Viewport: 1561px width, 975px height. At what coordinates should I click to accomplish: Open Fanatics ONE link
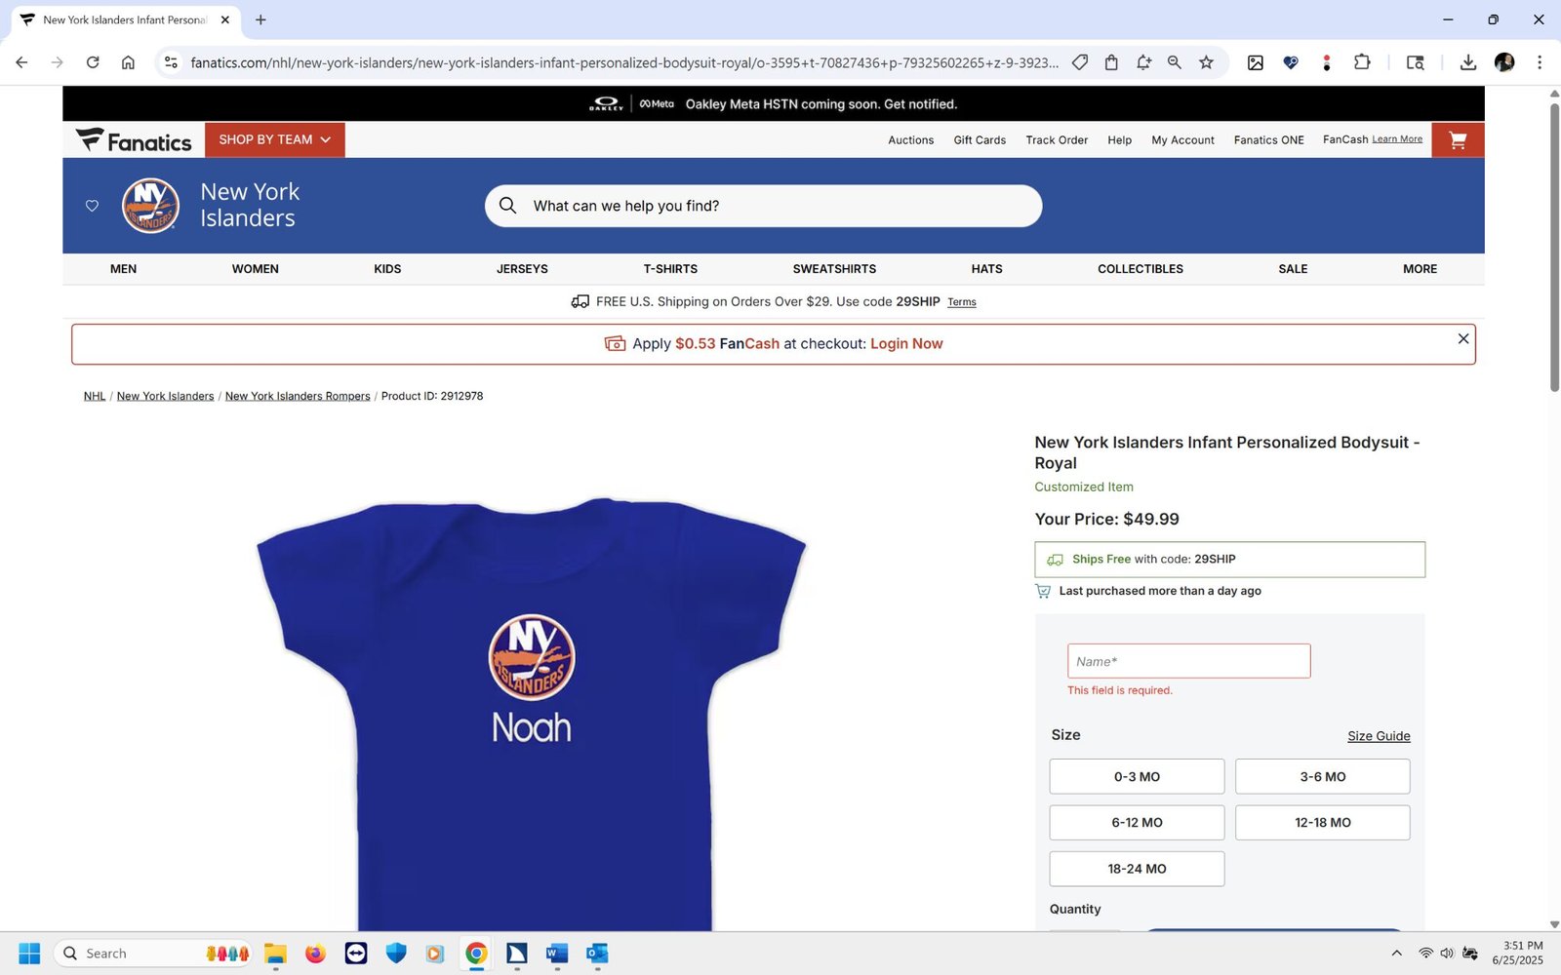tap(1268, 140)
